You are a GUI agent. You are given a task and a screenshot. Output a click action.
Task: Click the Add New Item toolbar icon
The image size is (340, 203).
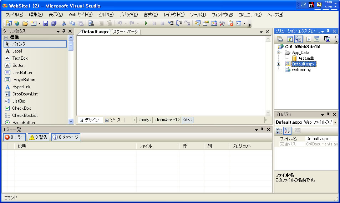click(x=34, y=23)
